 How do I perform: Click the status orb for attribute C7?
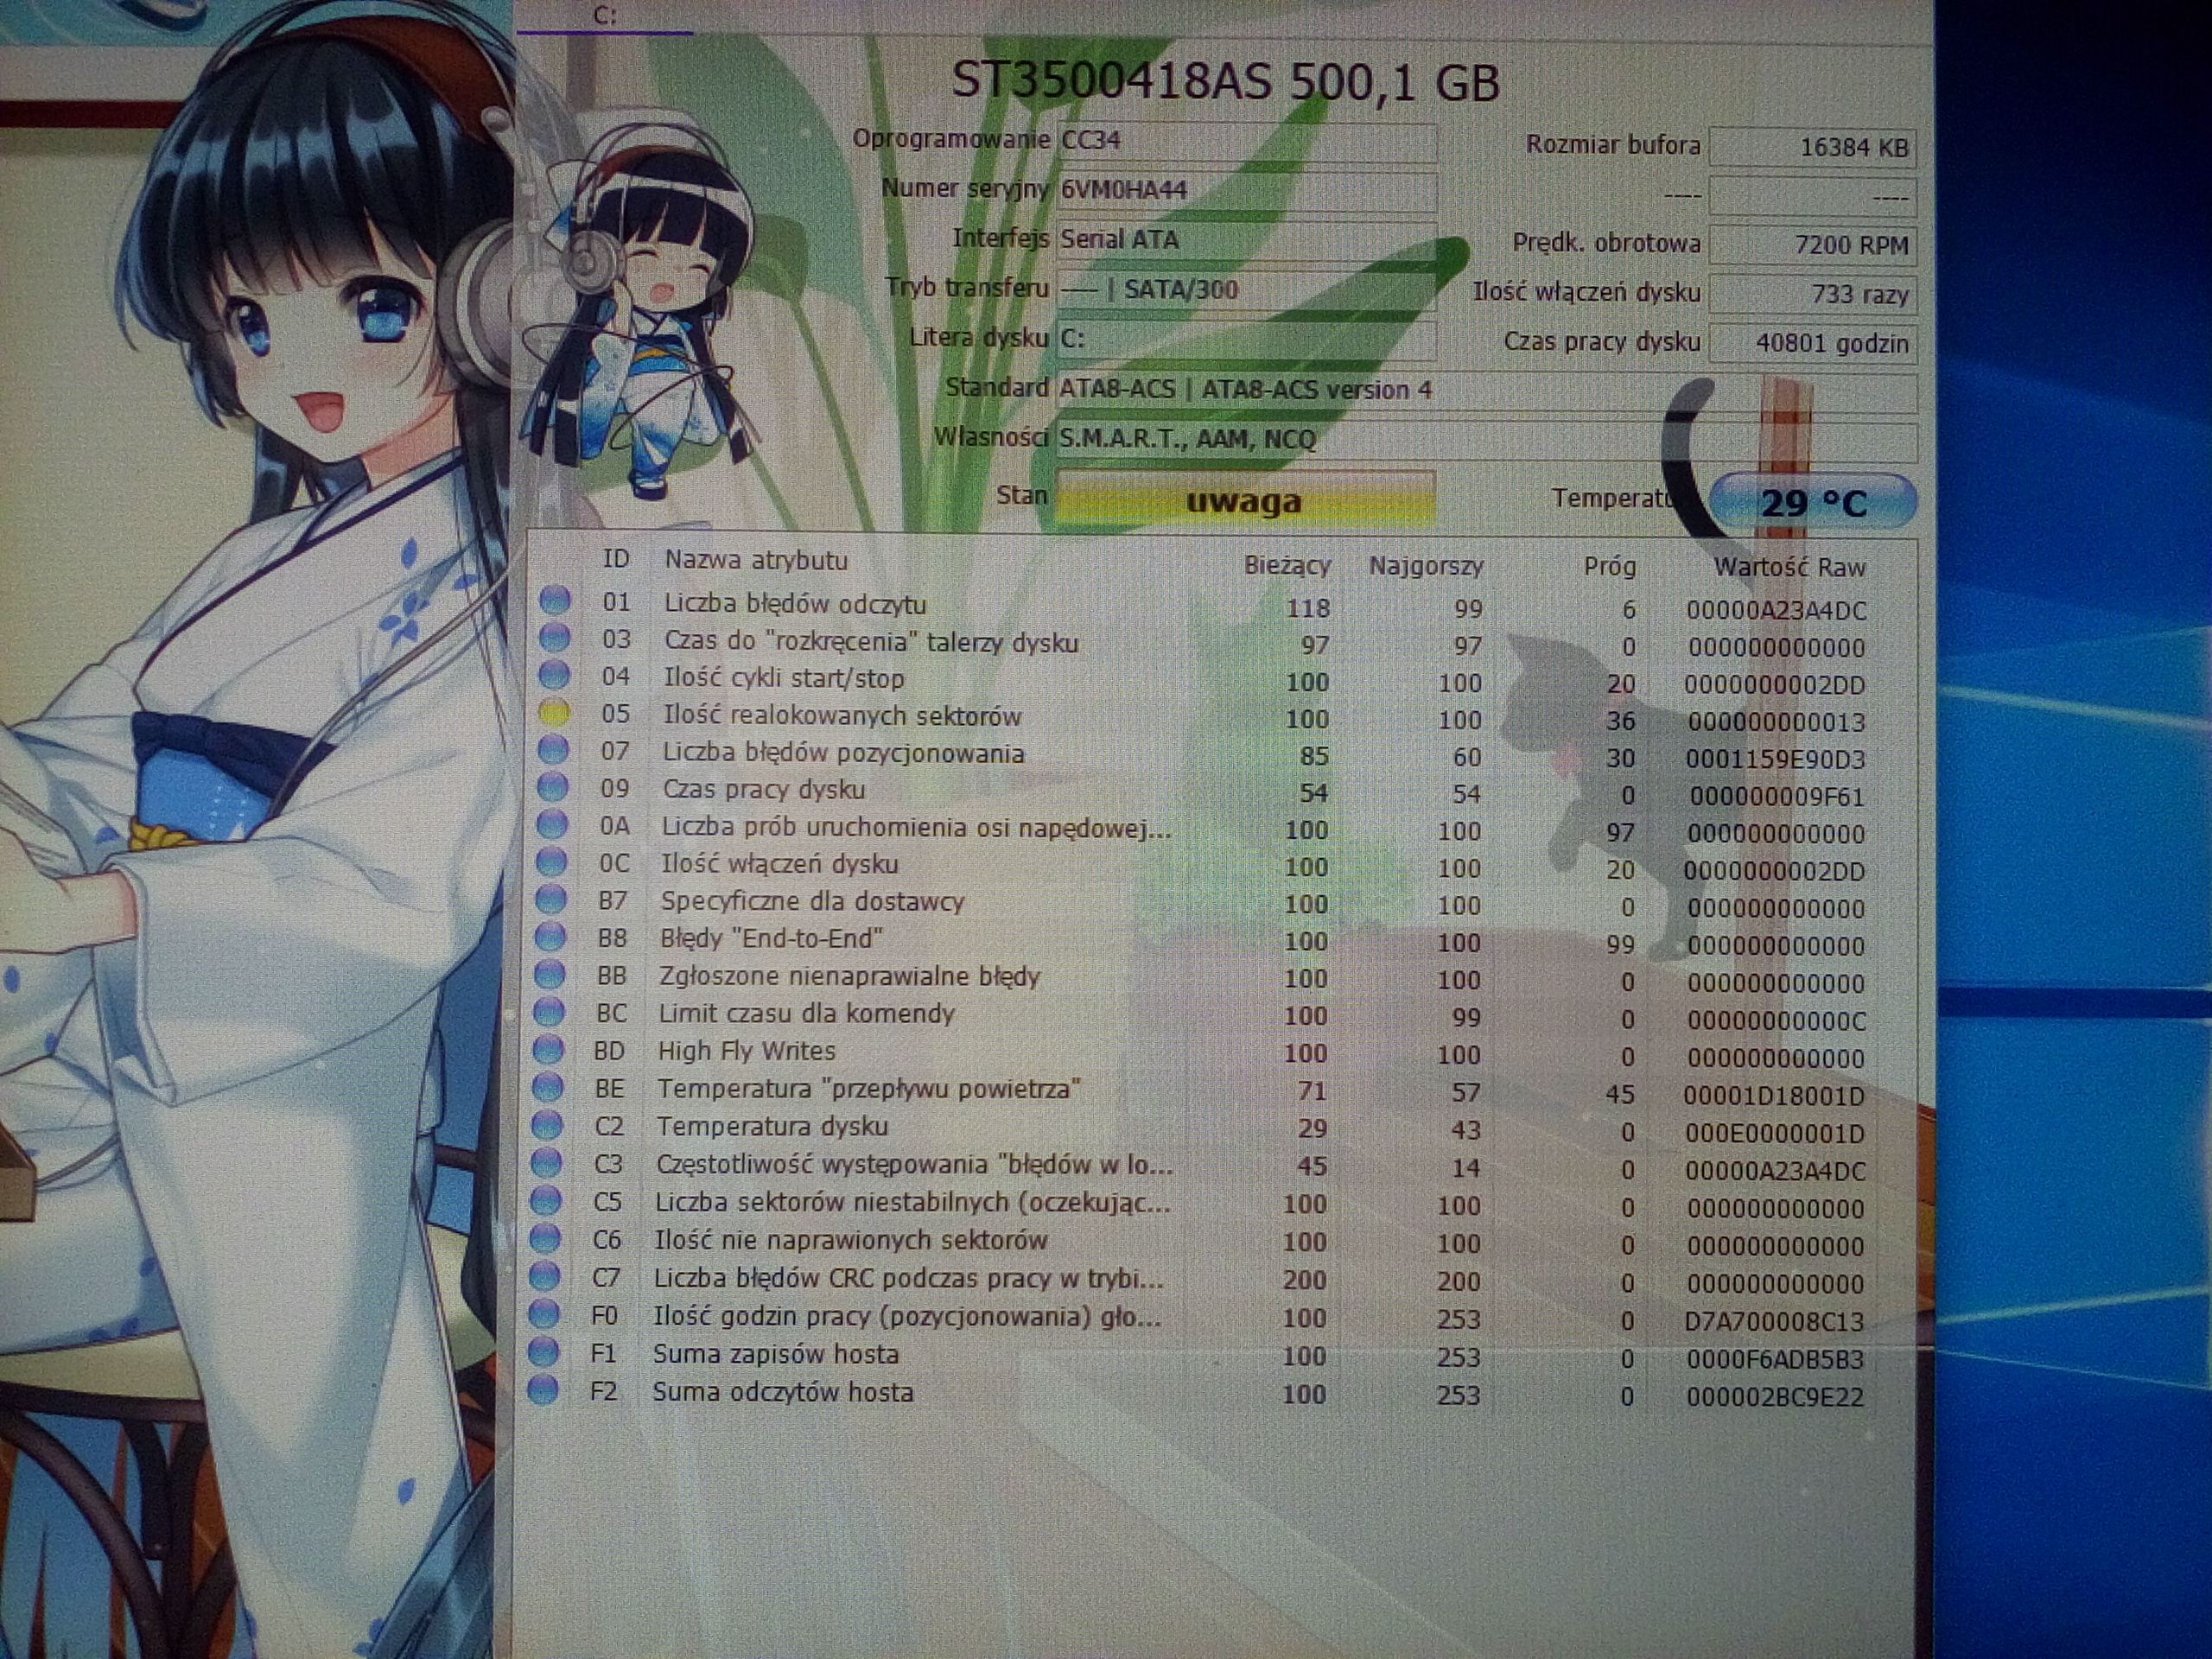pos(545,1275)
